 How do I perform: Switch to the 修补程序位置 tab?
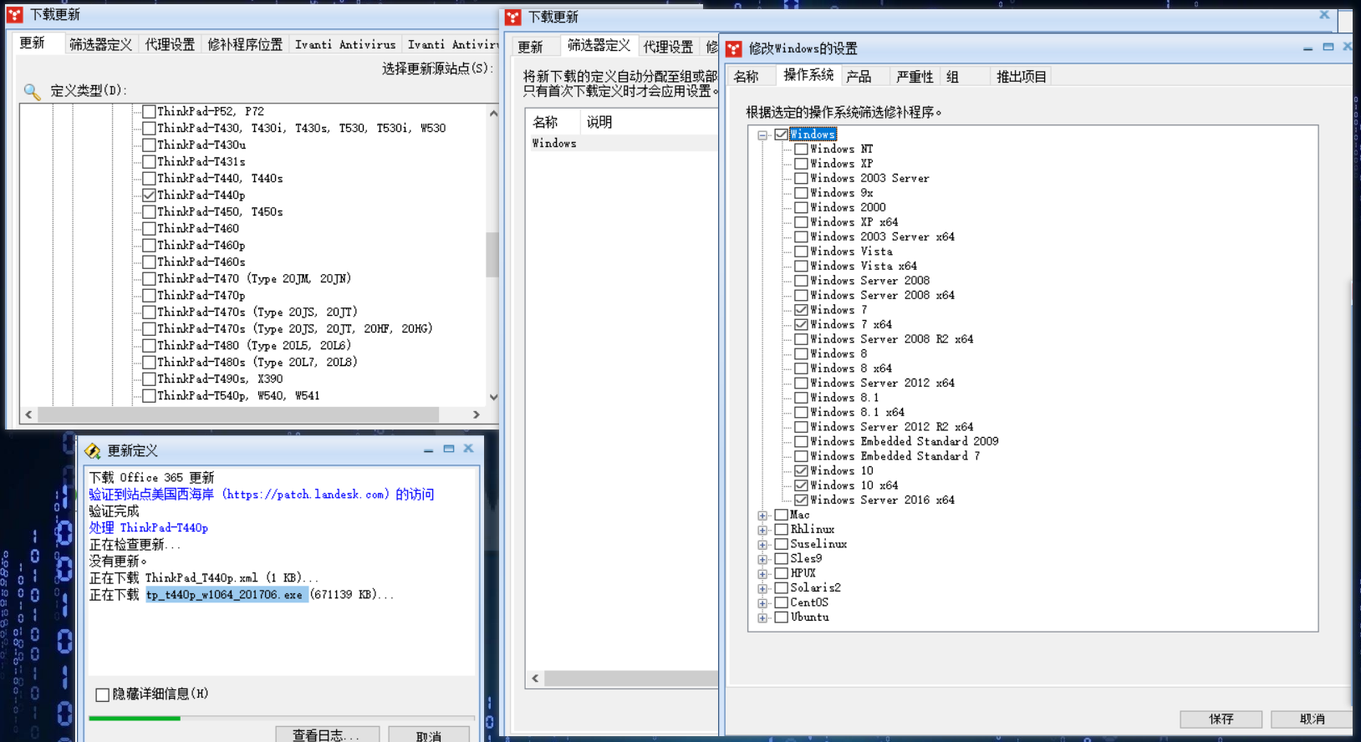(245, 44)
